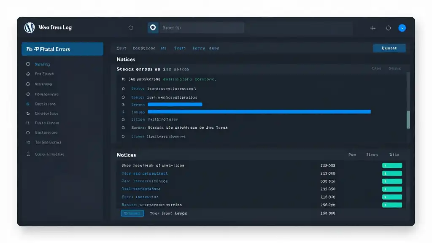
Task: Click the 'Woo Irres Log' title text
Action: [x=55, y=27]
